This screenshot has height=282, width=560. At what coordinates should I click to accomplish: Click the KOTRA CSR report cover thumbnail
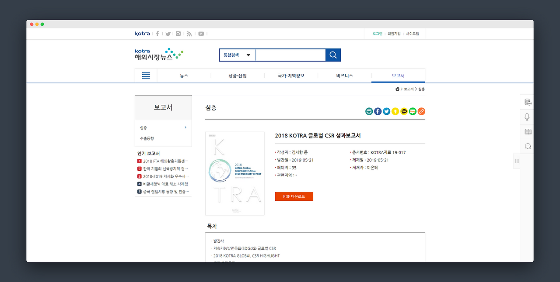pos(235,173)
